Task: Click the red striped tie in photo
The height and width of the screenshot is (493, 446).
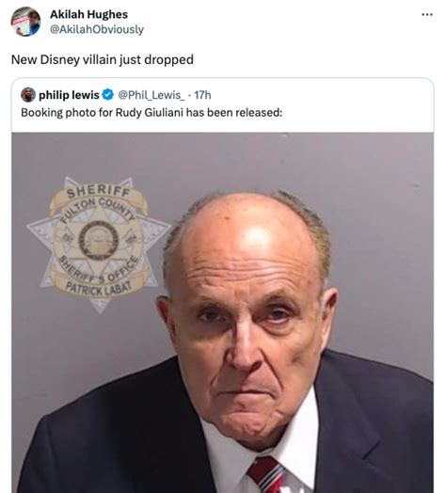Action: click(267, 474)
